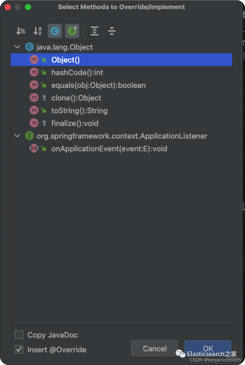Click the ApplicationListener interface icon
Image resolution: width=245 pixels, height=365 pixels.
(29, 136)
